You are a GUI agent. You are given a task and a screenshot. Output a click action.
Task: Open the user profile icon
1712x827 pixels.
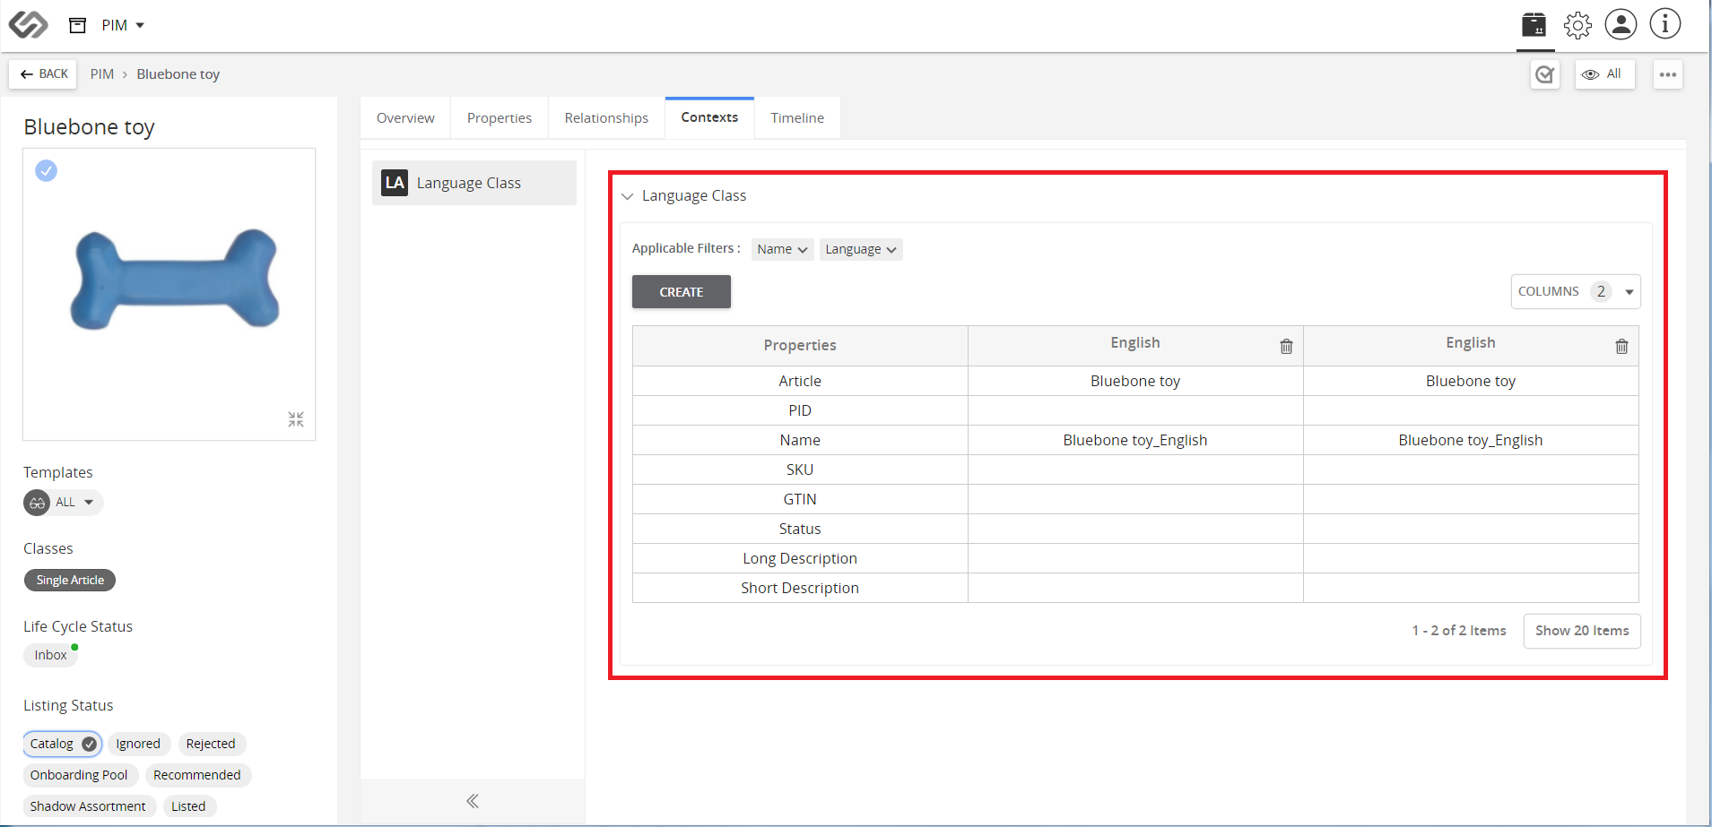tap(1621, 24)
